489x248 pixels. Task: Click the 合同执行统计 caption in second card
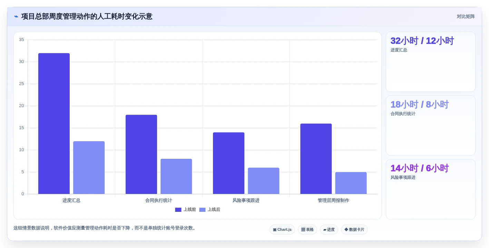tap(403, 114)
